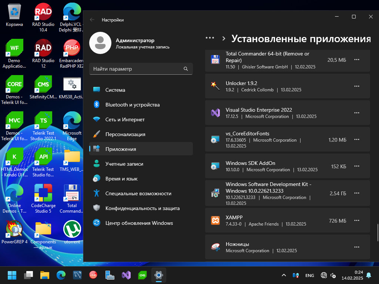Go back with the Settings back arrow
The width and height of the screenshot is (379, 284).
[x=92, y=20]
